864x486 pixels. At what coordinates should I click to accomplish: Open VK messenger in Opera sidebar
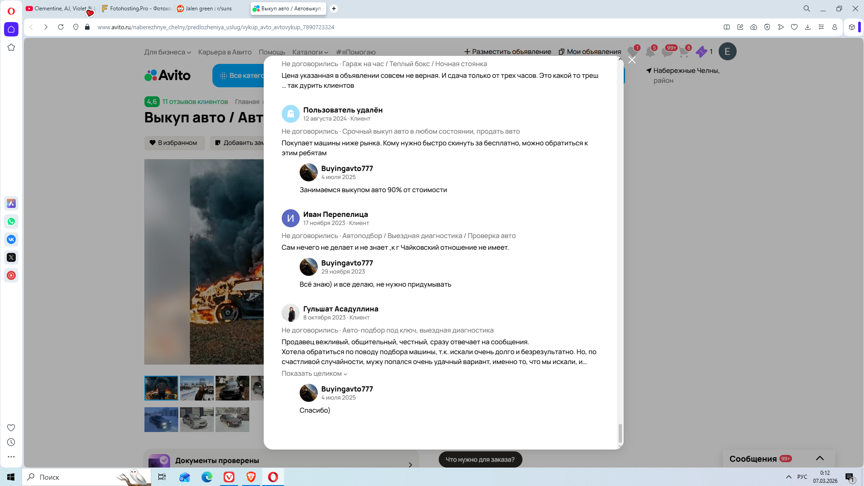click(11, 239)
